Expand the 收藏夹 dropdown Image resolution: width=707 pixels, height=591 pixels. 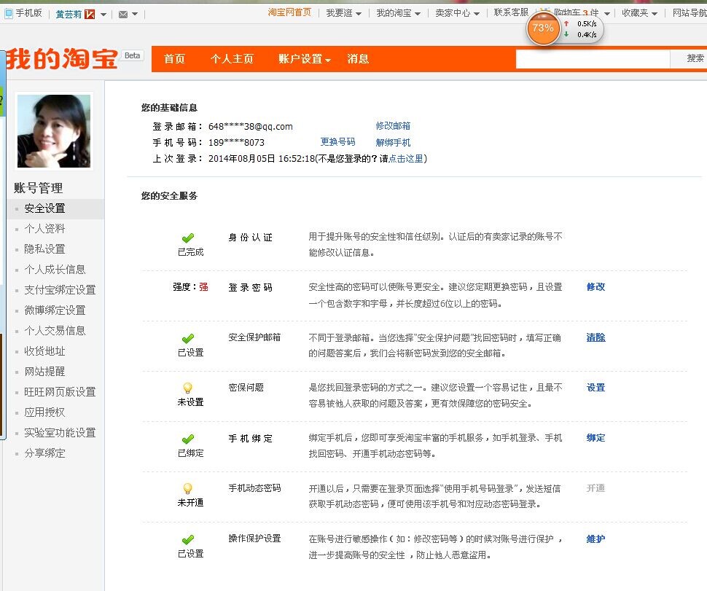point(655,14)
